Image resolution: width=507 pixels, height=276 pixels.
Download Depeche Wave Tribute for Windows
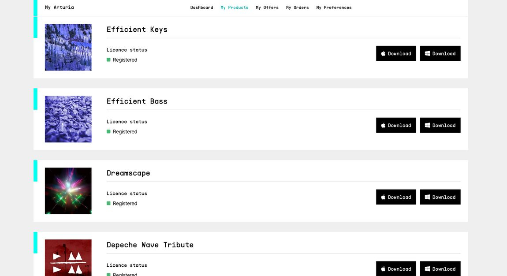tap(440, 269)
